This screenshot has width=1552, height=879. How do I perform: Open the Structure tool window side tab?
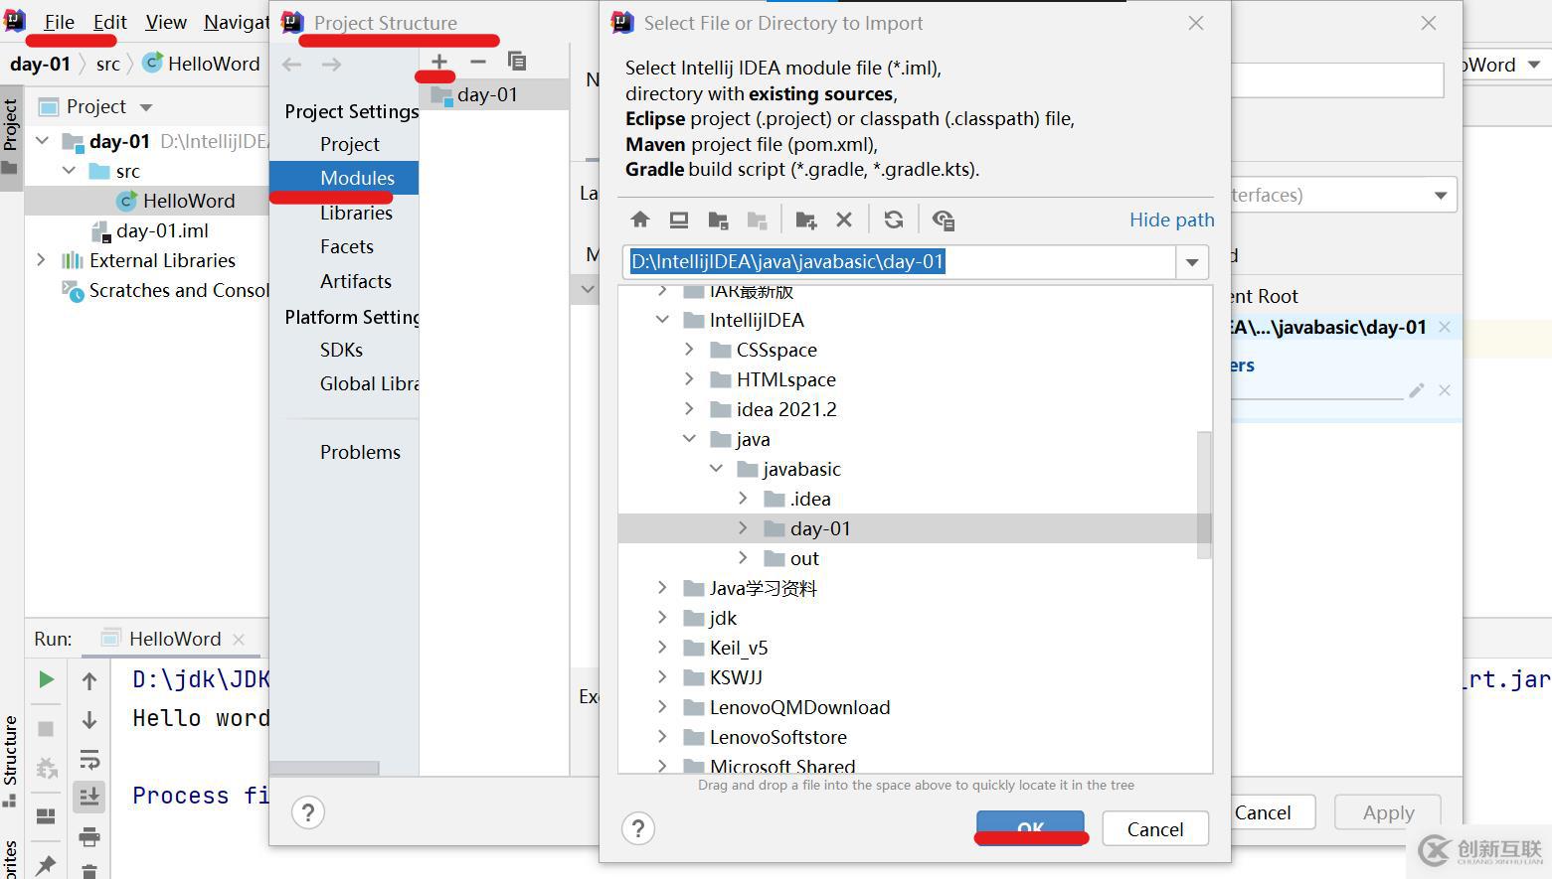tap(11, 761)
